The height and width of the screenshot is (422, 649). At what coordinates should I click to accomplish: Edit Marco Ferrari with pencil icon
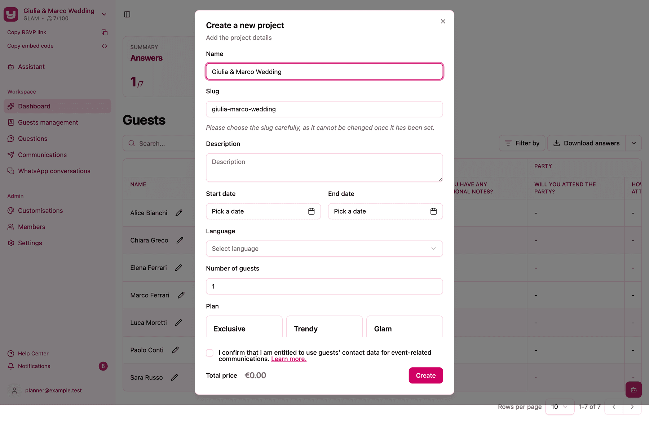click(181, 295)
